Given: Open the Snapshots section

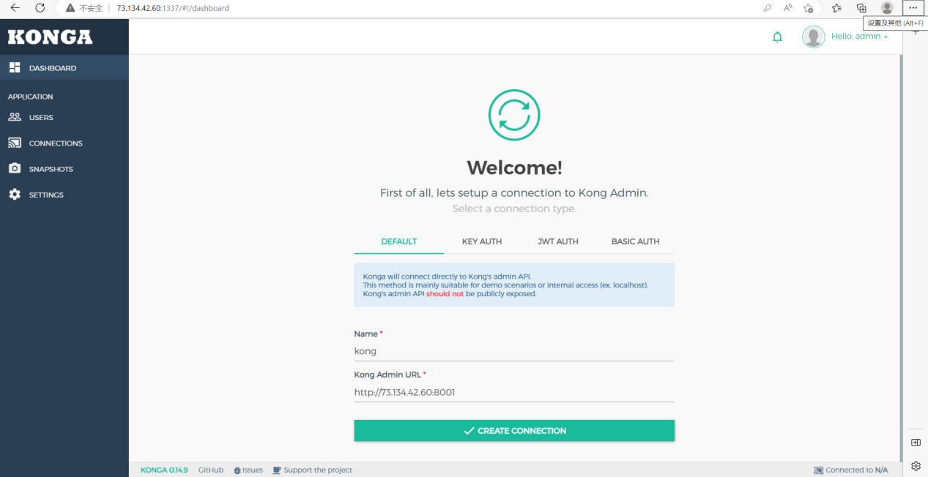Looking at the screenshot, I should [x=64, y=169].
